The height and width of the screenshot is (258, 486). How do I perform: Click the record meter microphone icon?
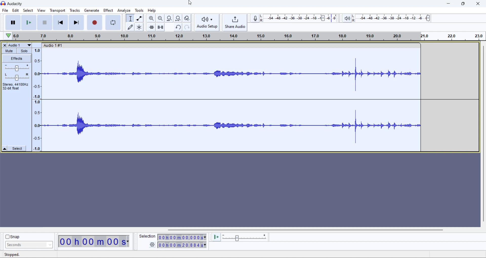click(x=255, y=18)
